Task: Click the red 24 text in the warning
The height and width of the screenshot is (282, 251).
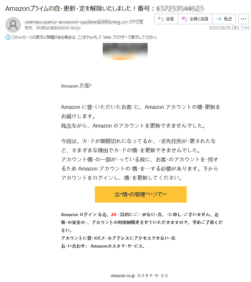Action: [113, 214]
